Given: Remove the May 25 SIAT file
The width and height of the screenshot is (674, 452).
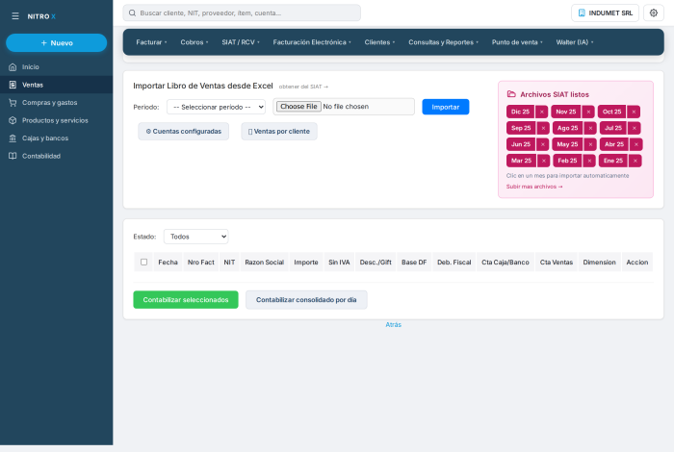Looking at the screenshot, I should (x=590, y=144).
